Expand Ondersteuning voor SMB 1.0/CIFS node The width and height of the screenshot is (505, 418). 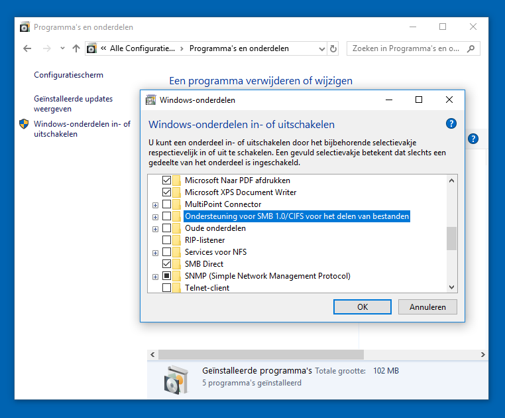tap(155, 217)
